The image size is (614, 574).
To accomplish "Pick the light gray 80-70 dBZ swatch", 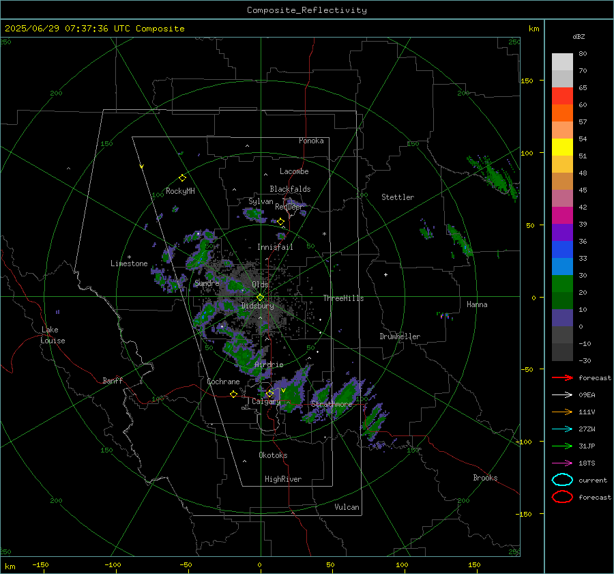I will (x=562, y=62).
